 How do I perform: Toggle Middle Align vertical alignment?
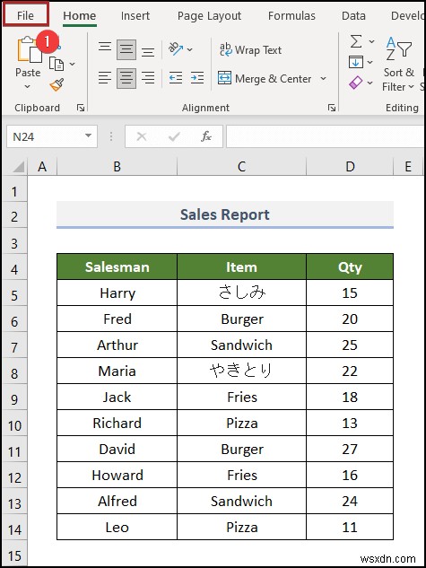pyautogui.click(x=126, y=49)
